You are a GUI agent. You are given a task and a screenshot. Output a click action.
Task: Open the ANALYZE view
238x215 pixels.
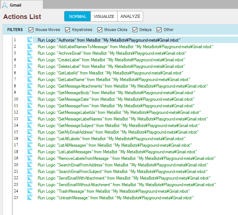130,16
